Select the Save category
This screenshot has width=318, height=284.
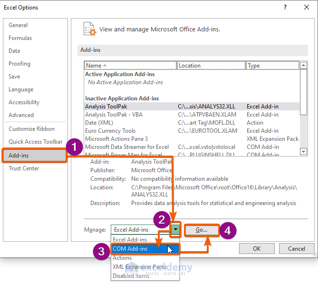point(14,77)
